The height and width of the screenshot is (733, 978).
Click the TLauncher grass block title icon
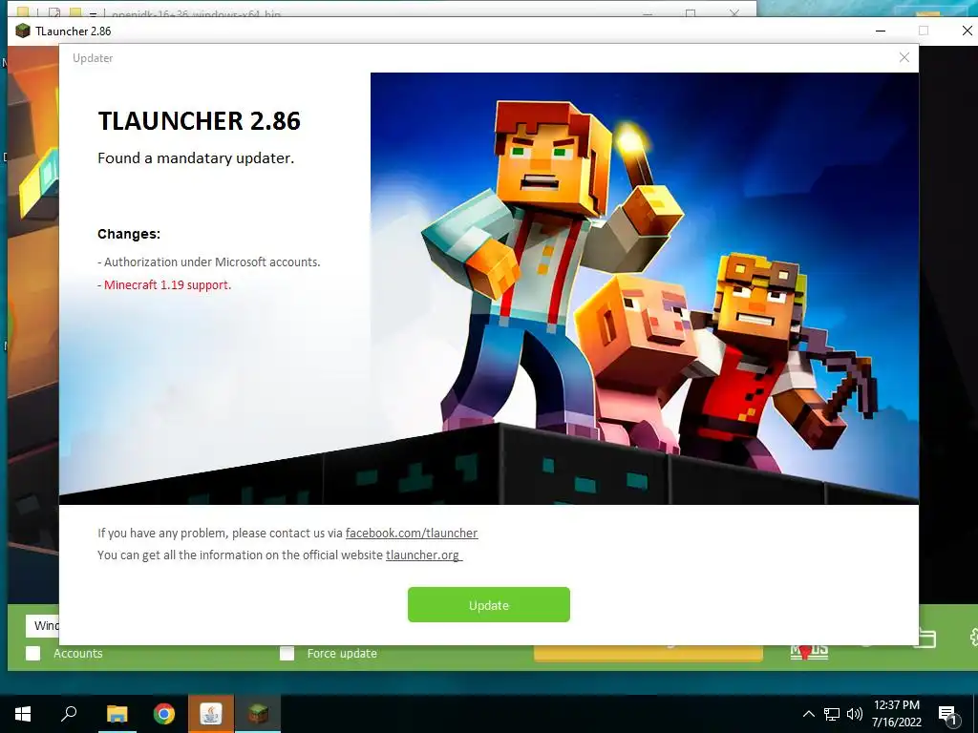click(x=23, y=31)
